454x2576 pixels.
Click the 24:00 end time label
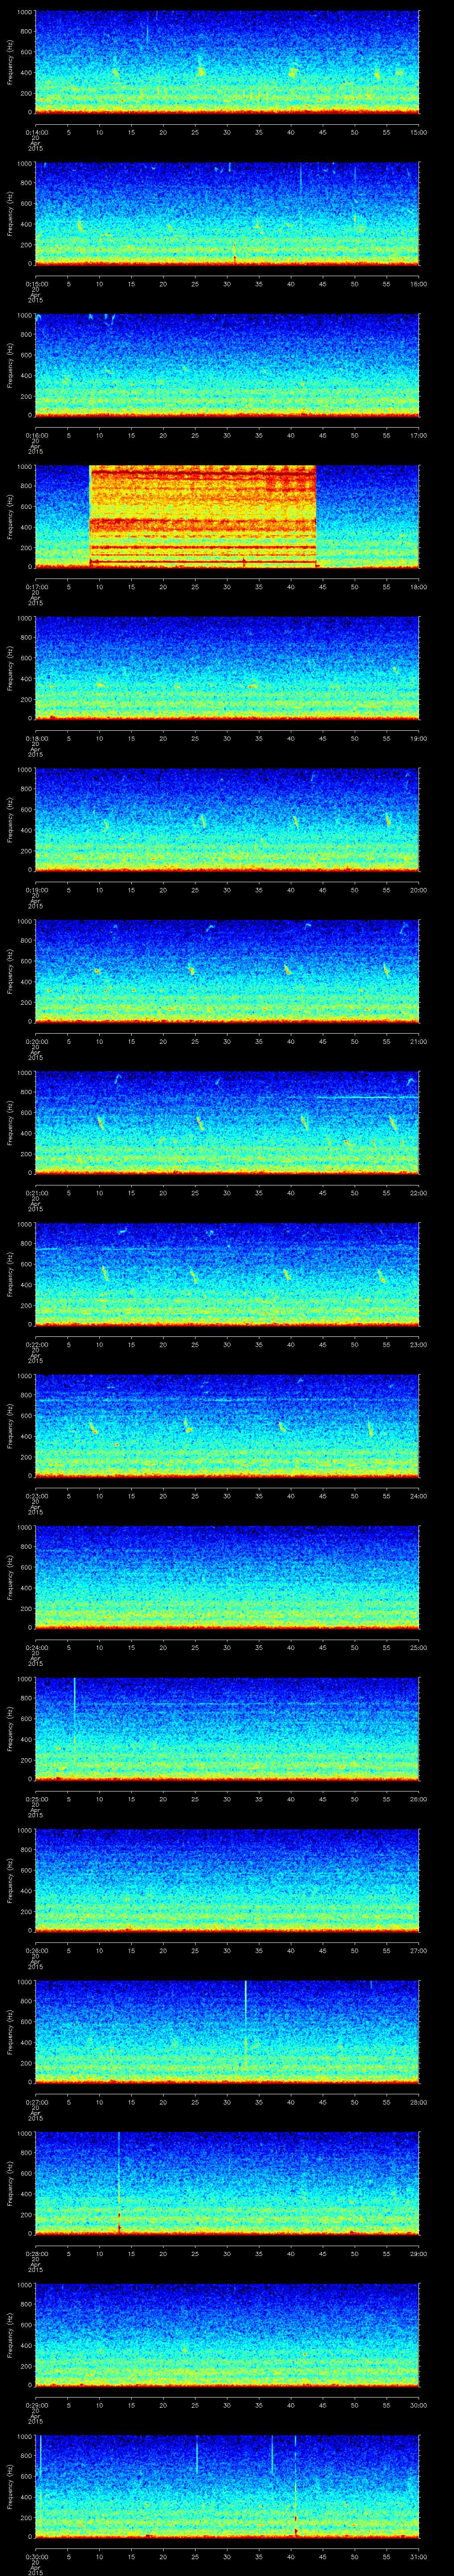coord(418,1496)
